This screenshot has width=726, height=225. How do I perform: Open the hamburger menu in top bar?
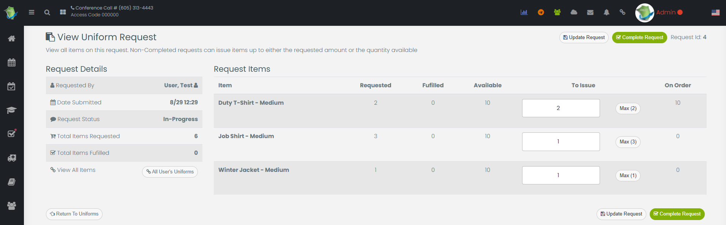click(32, 12)
